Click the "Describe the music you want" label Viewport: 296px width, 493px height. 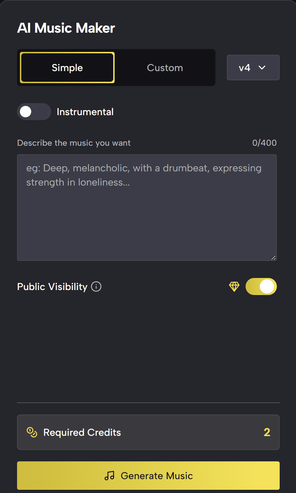[74, 143]
